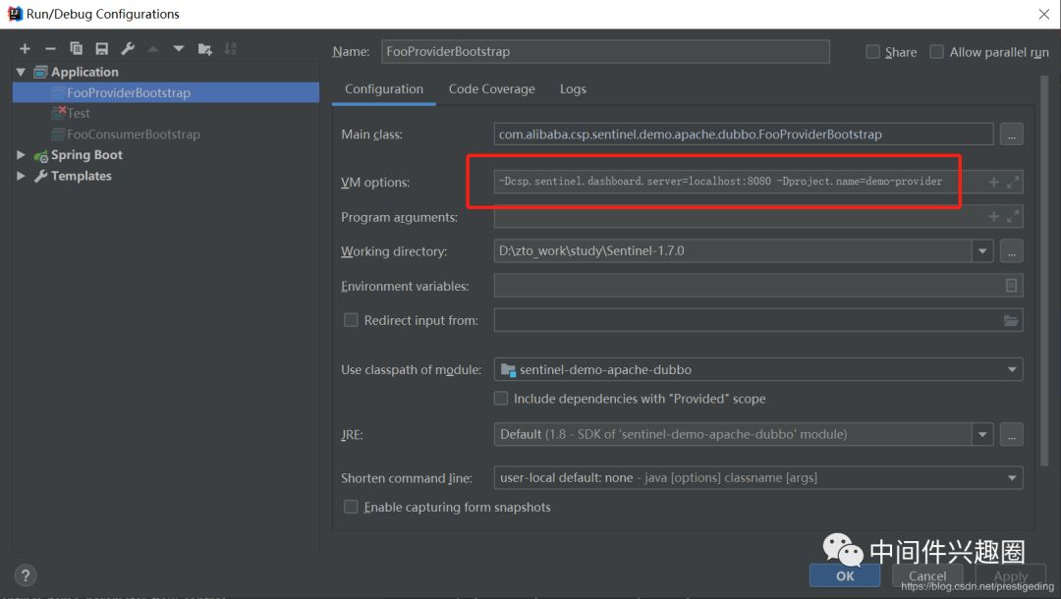
Task: Expand the Spring Boot tree node
Action: point(21,155)
